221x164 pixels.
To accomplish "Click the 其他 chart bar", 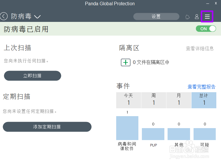I will point(179,134).
